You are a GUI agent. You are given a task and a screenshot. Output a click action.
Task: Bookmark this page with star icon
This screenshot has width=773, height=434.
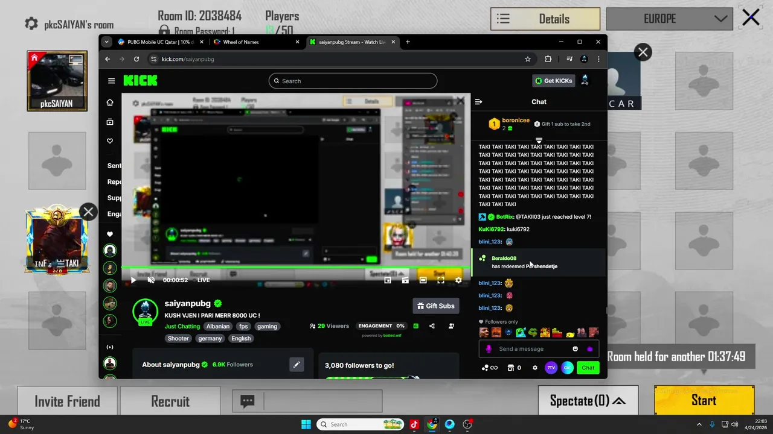click(528, 59)
